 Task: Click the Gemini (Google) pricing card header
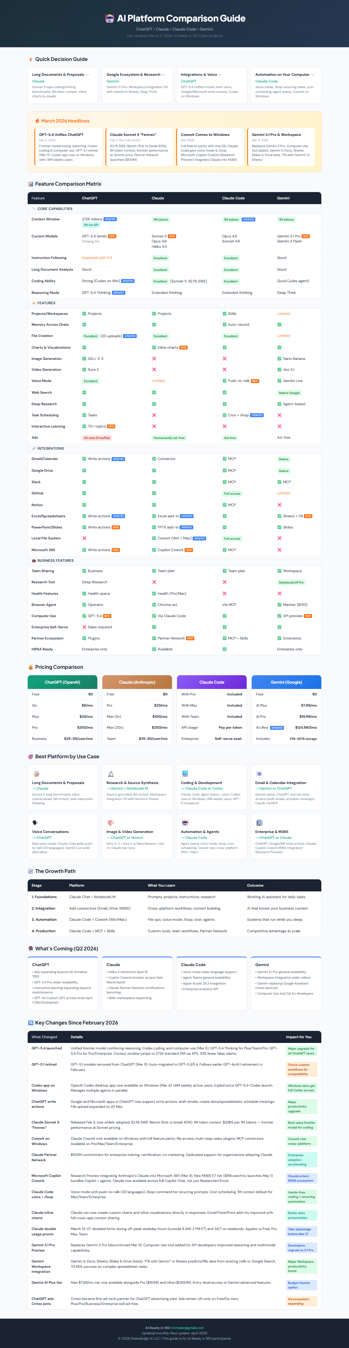tap(286, 682)
